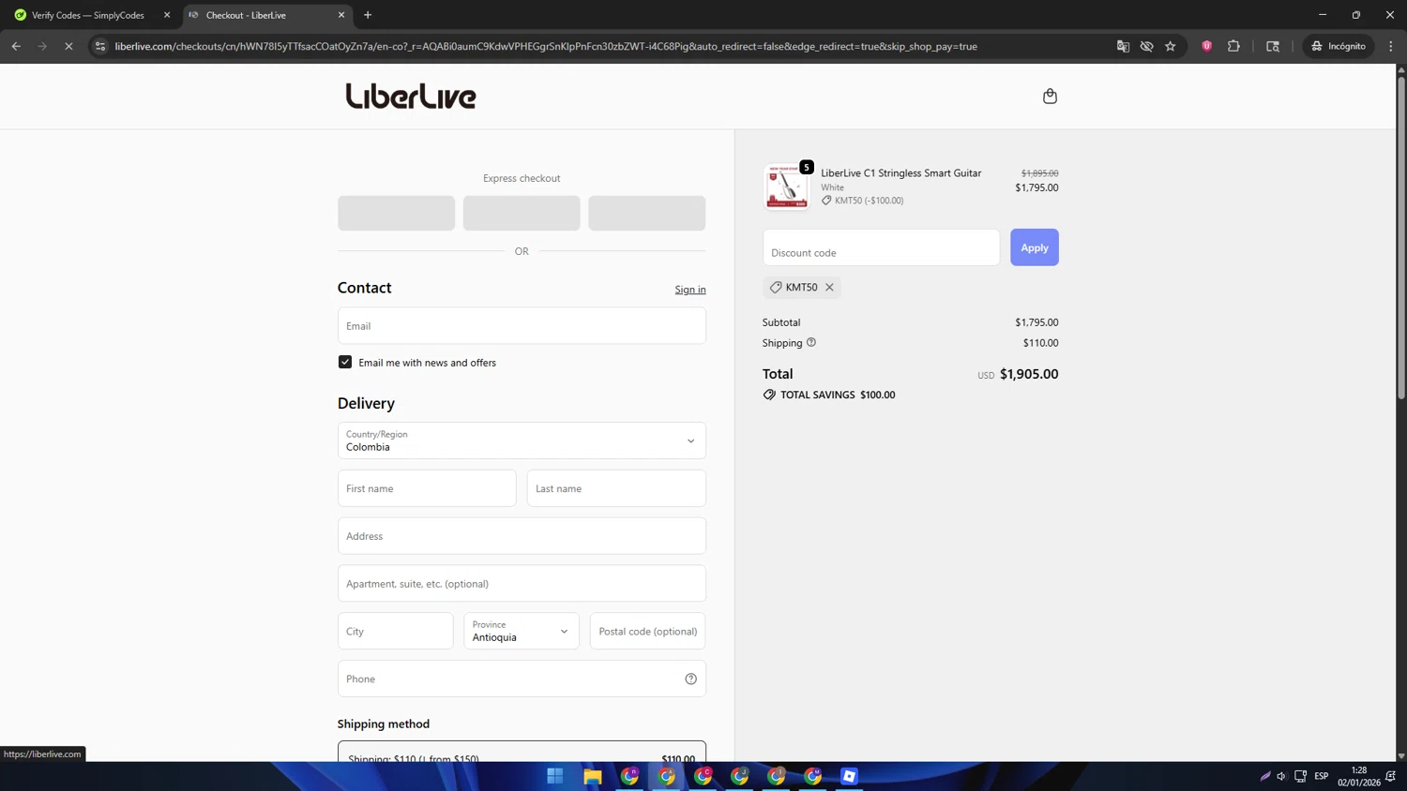1407x791 pixels.
Task: Open site information icon in address bar
Action: tap(100, 46)
